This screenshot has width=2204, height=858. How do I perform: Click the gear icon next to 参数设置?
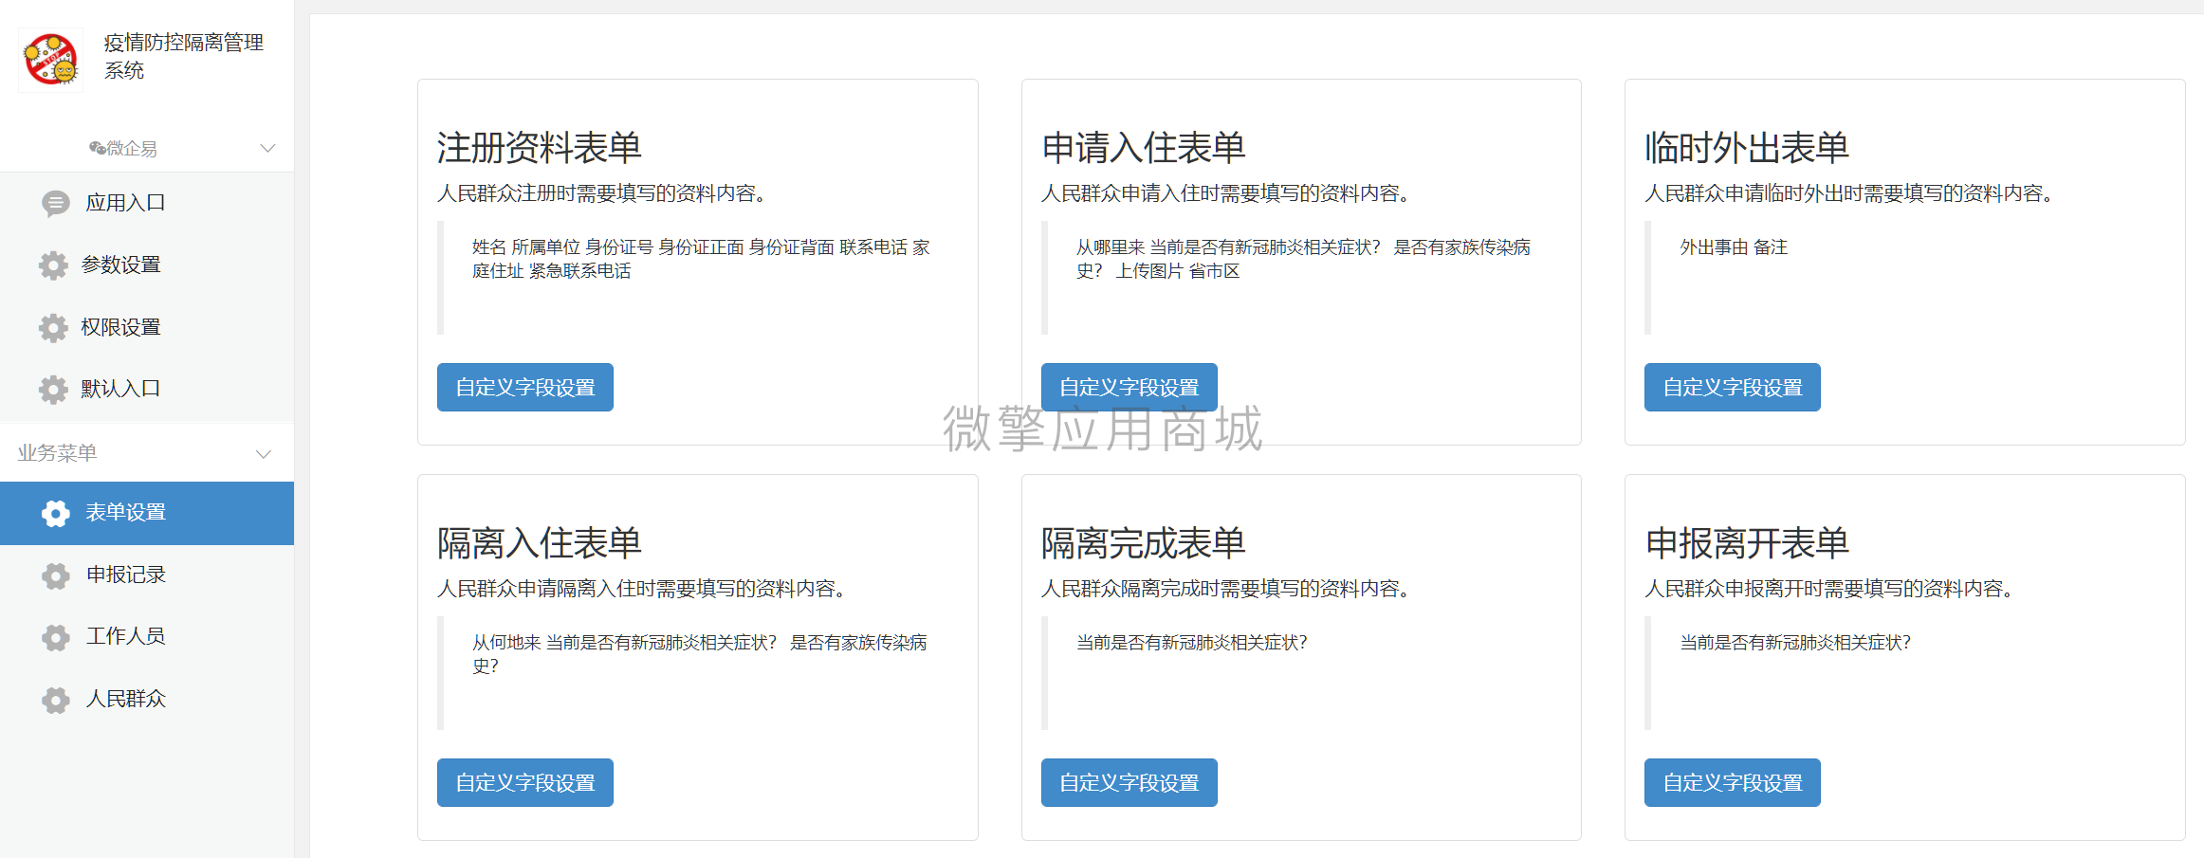tap(53, 265)
